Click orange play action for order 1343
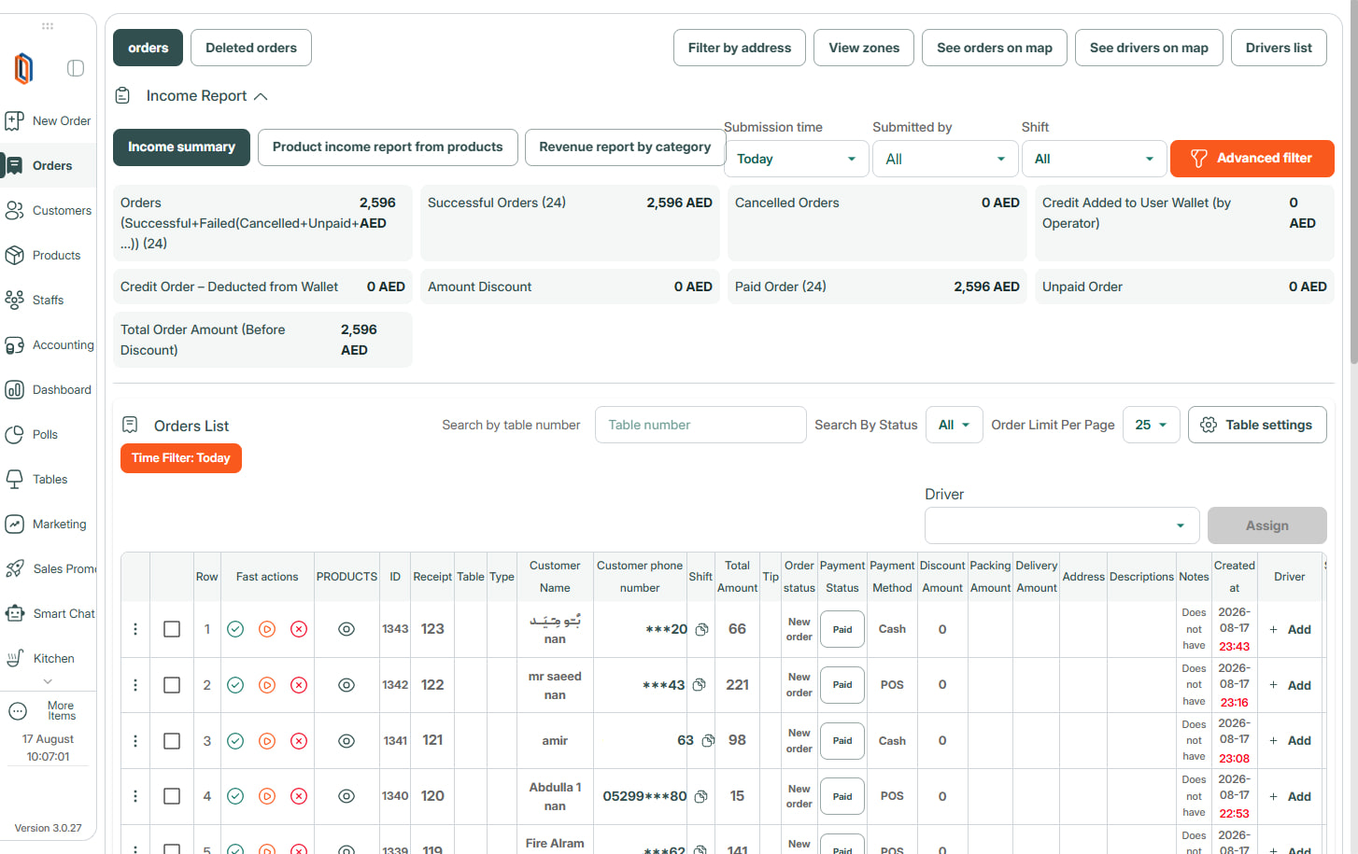 (267, 629)
